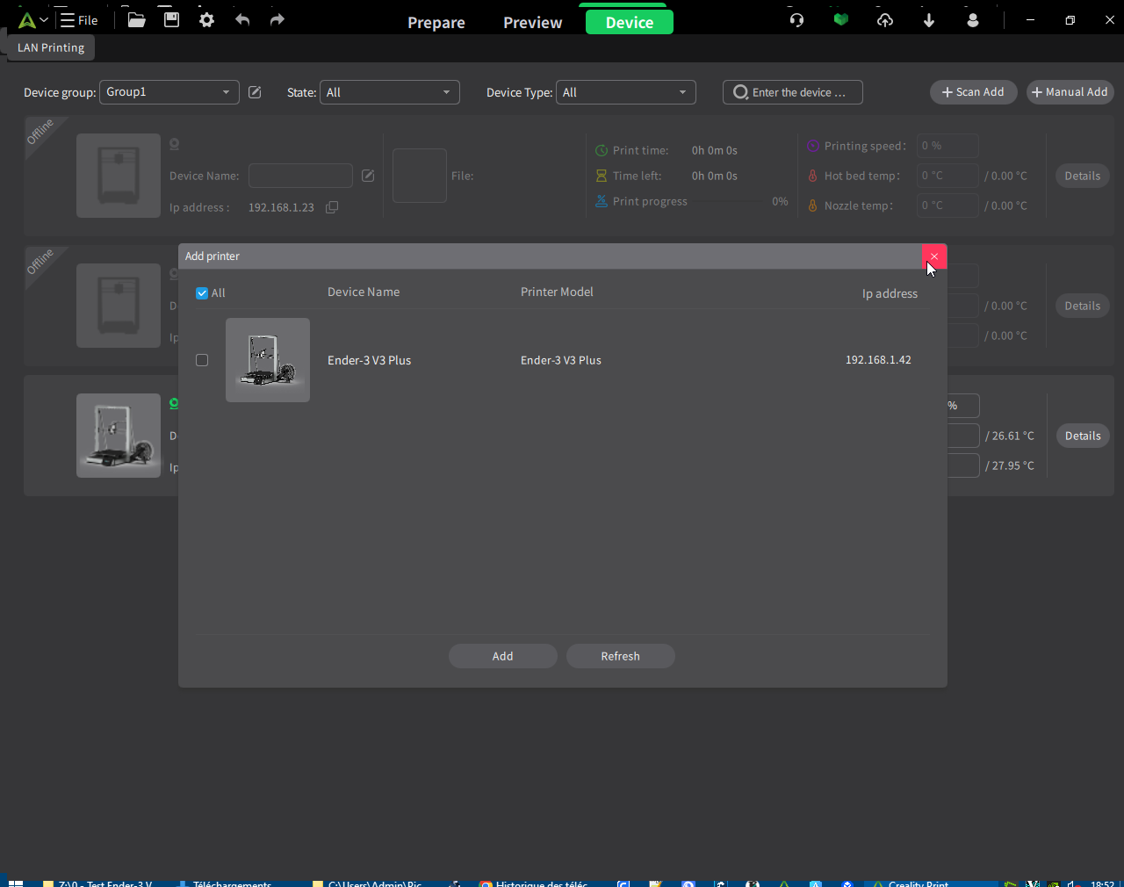Click the Add button in dialog
Image resolution: width=1124 pixels, height=887 pixels.
[x=503, y=656]
